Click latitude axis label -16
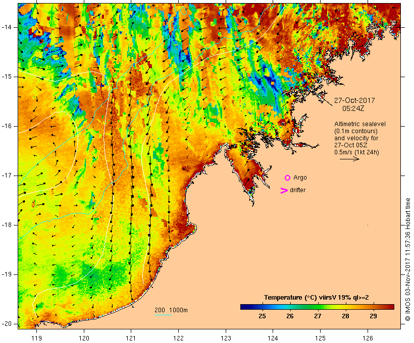 pyautogui.click(x=7, y=126)
